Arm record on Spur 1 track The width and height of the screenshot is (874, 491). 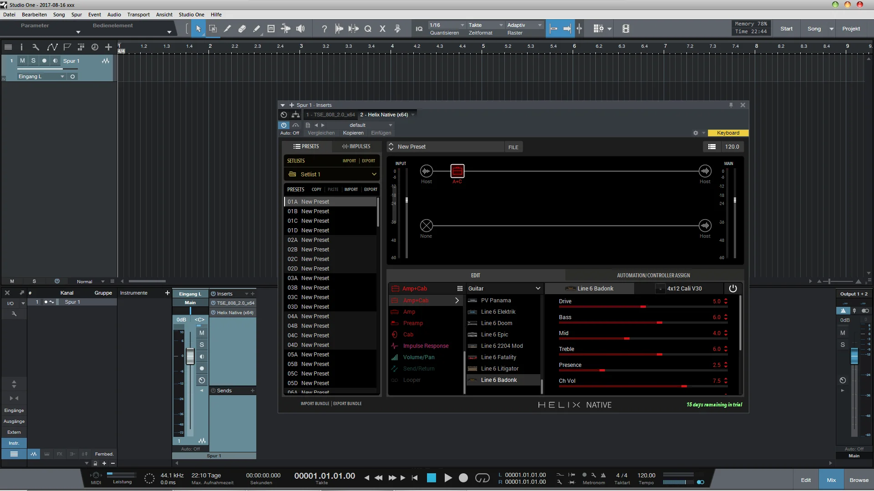(44, 60)
